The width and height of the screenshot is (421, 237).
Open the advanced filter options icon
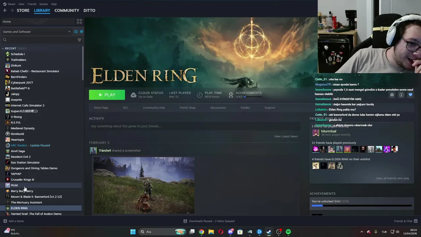click(79, 40)
